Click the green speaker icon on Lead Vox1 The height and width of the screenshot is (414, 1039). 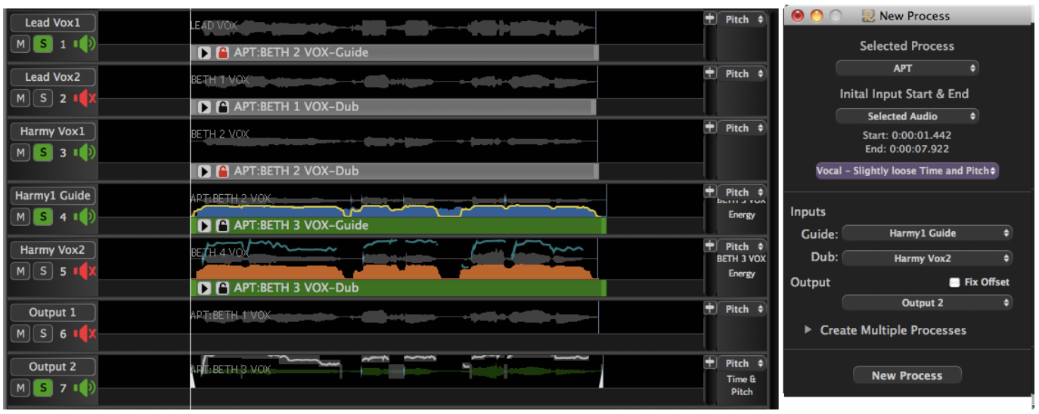[x=87, y=44]
